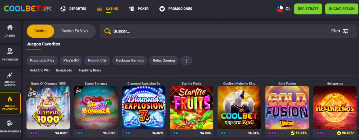Select Juegos Favoritos flame sidebar item

[x=10, y=103]
